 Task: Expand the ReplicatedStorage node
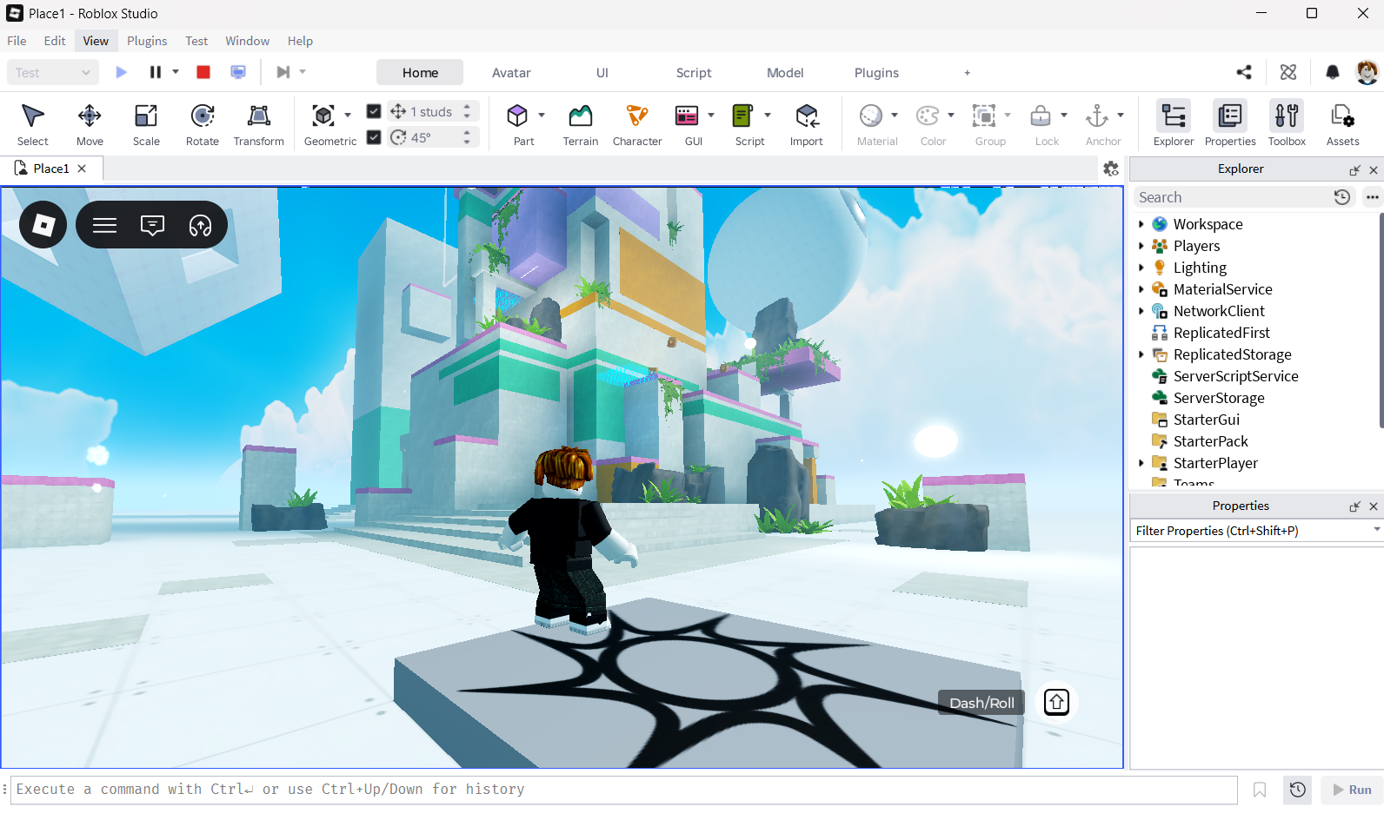coord(1141,354)
